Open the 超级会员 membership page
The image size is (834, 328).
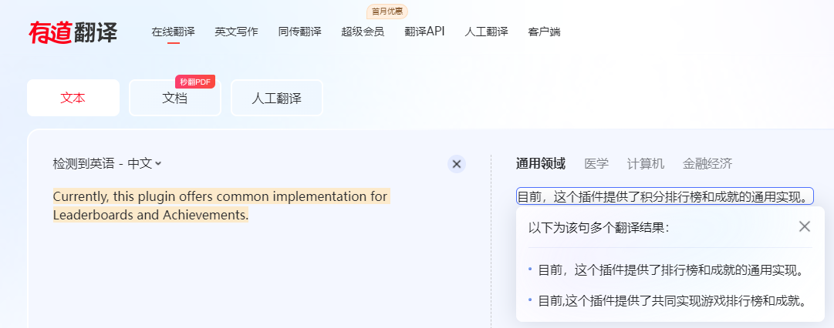click(x=363, y=32)
